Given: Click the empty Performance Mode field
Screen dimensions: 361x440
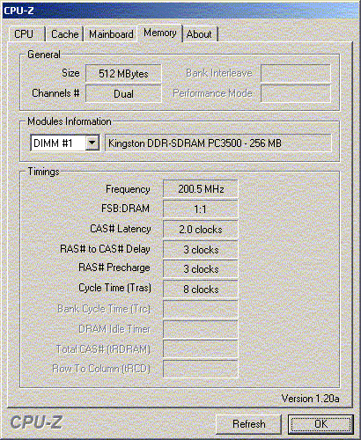Looking at the screenshot, I should pos(296,94).
